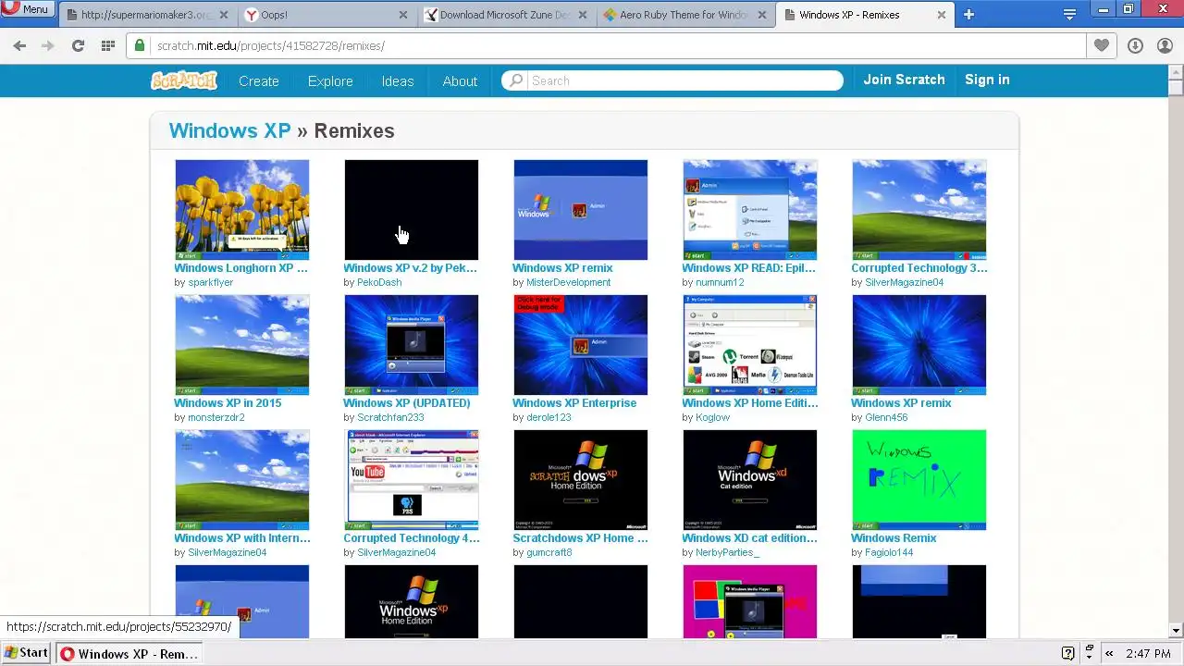Click the Scratch logo
Image resolution: width=1184 pixels, height=666 pixels.
tap(183, 80)
